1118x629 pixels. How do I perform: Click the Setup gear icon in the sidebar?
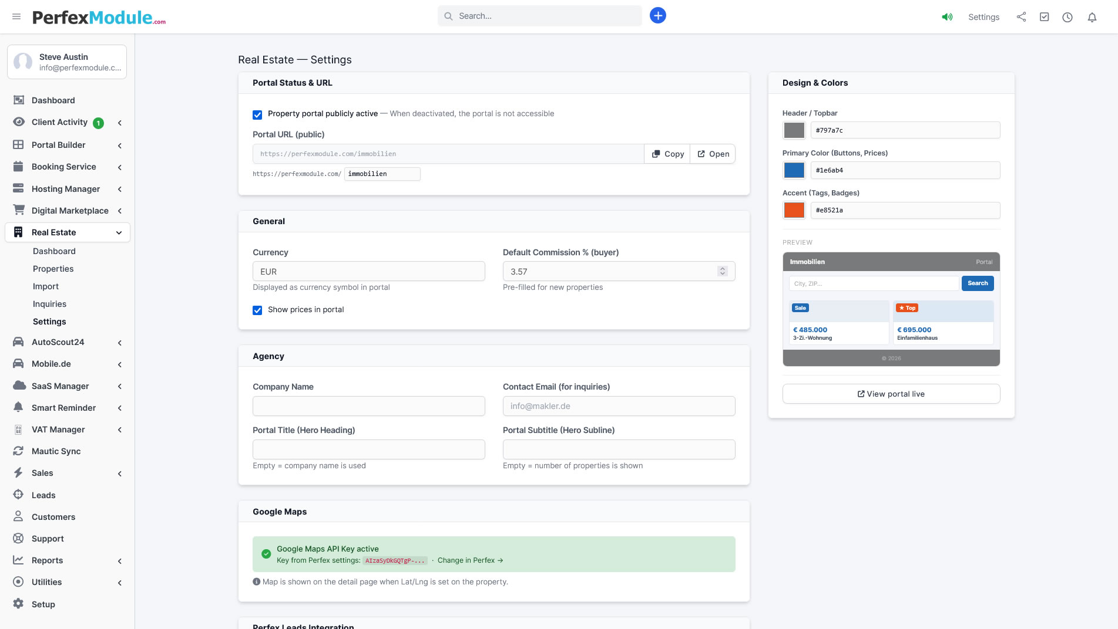[x=18, y=604]
